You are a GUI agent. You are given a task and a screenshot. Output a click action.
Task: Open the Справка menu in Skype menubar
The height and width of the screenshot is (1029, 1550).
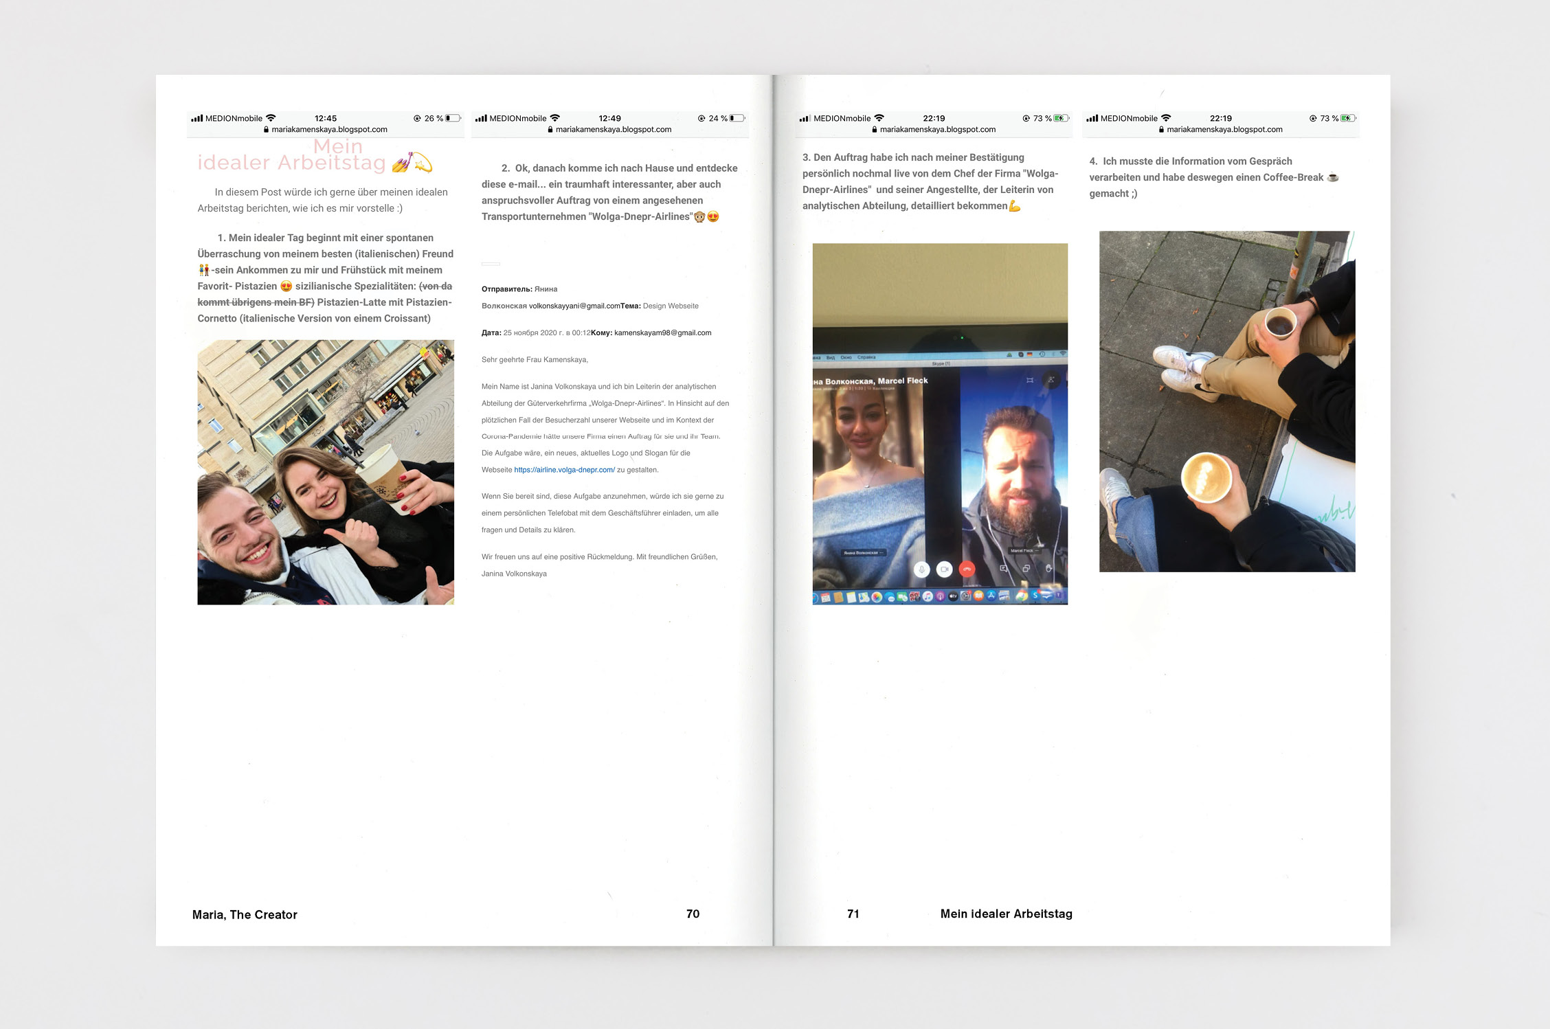pyautogui.click(x=866, y=357)
